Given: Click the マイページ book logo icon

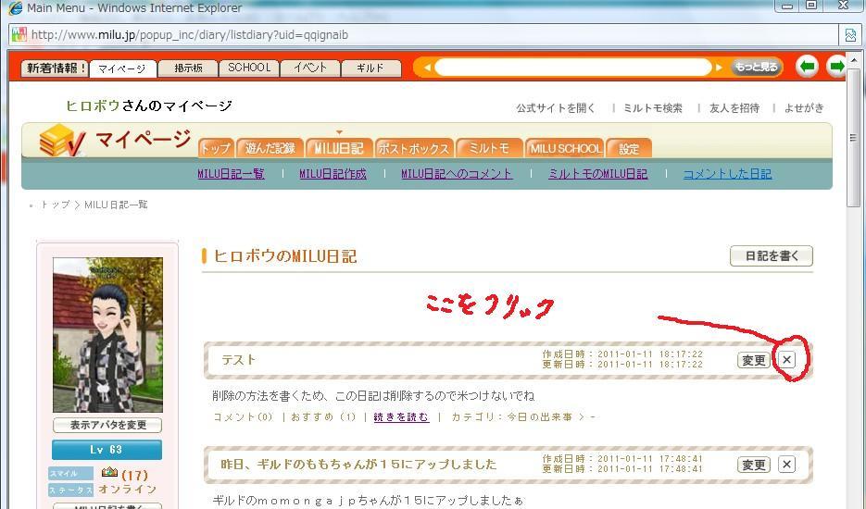Looking at the screenshot, I should [62, 141].
